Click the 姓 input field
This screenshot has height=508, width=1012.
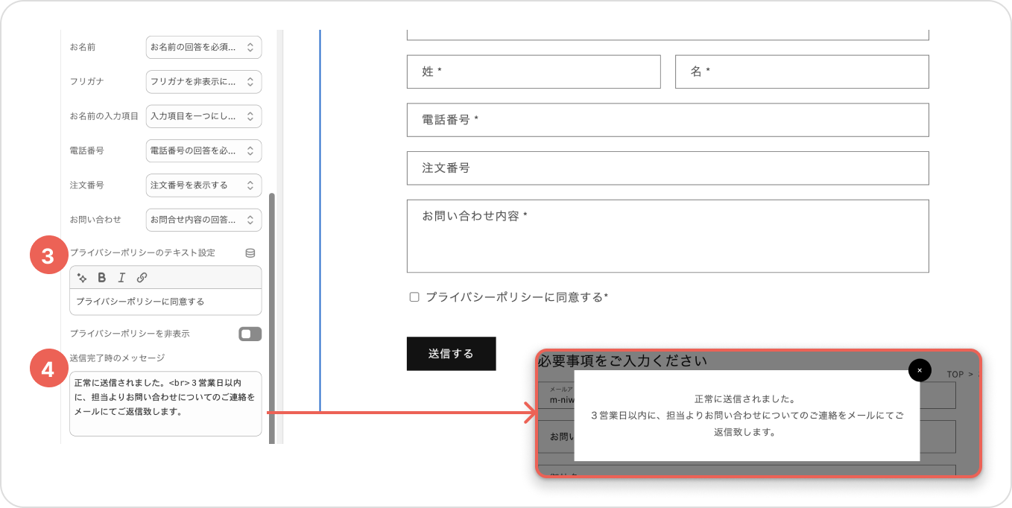click(x=534, y=72)
